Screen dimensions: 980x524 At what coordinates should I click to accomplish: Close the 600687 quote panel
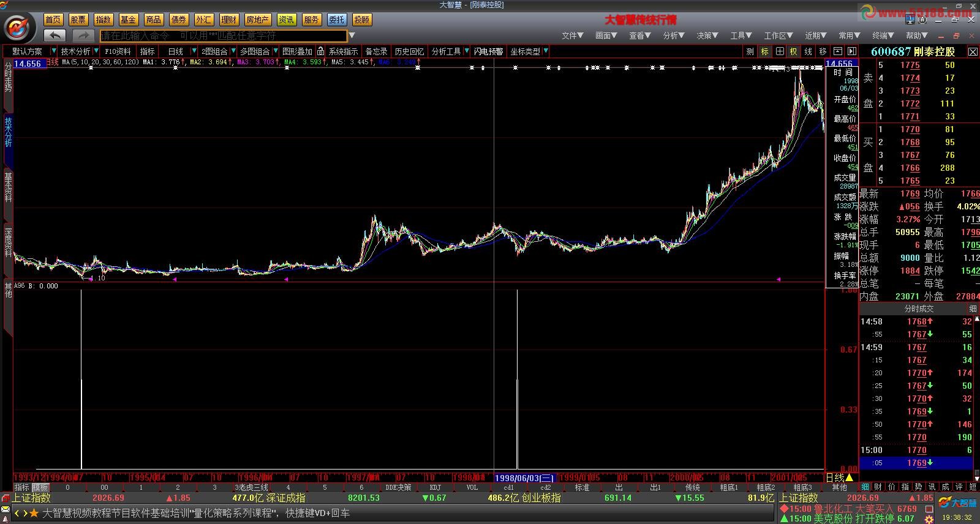[973, 52]
